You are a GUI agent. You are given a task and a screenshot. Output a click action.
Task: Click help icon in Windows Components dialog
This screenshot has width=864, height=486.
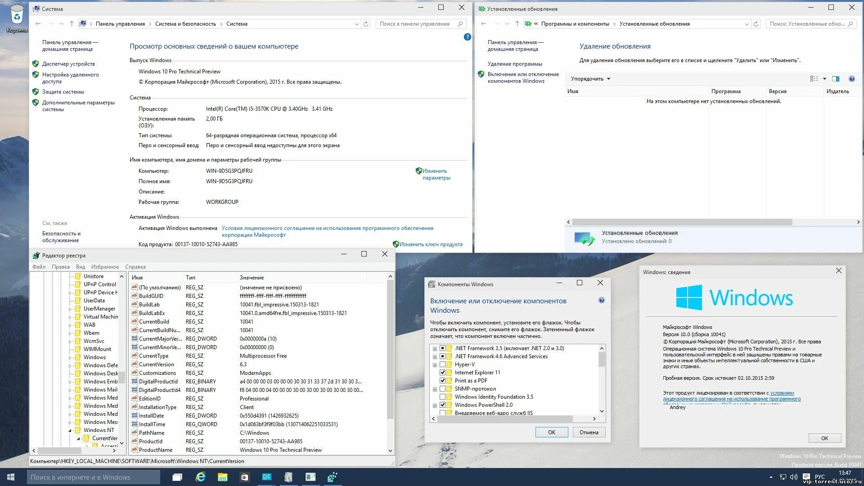pyautogui.click(x=602, y=301)
